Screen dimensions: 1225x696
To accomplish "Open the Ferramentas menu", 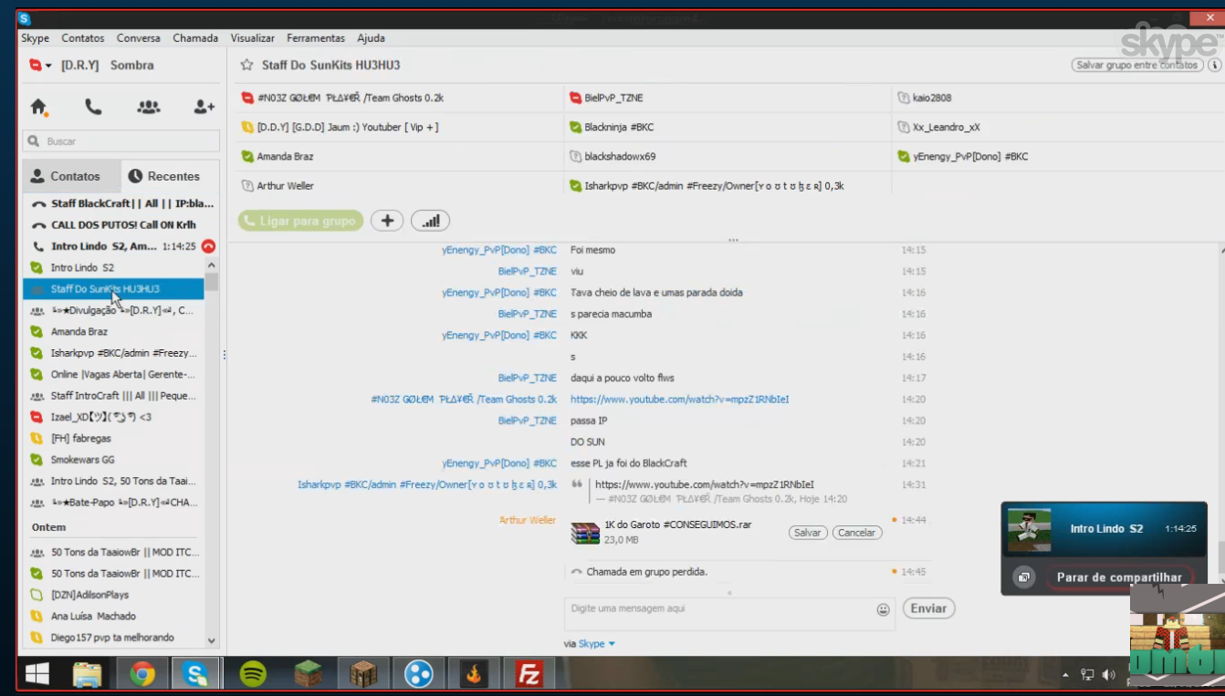I will click(x=316, y=38).
